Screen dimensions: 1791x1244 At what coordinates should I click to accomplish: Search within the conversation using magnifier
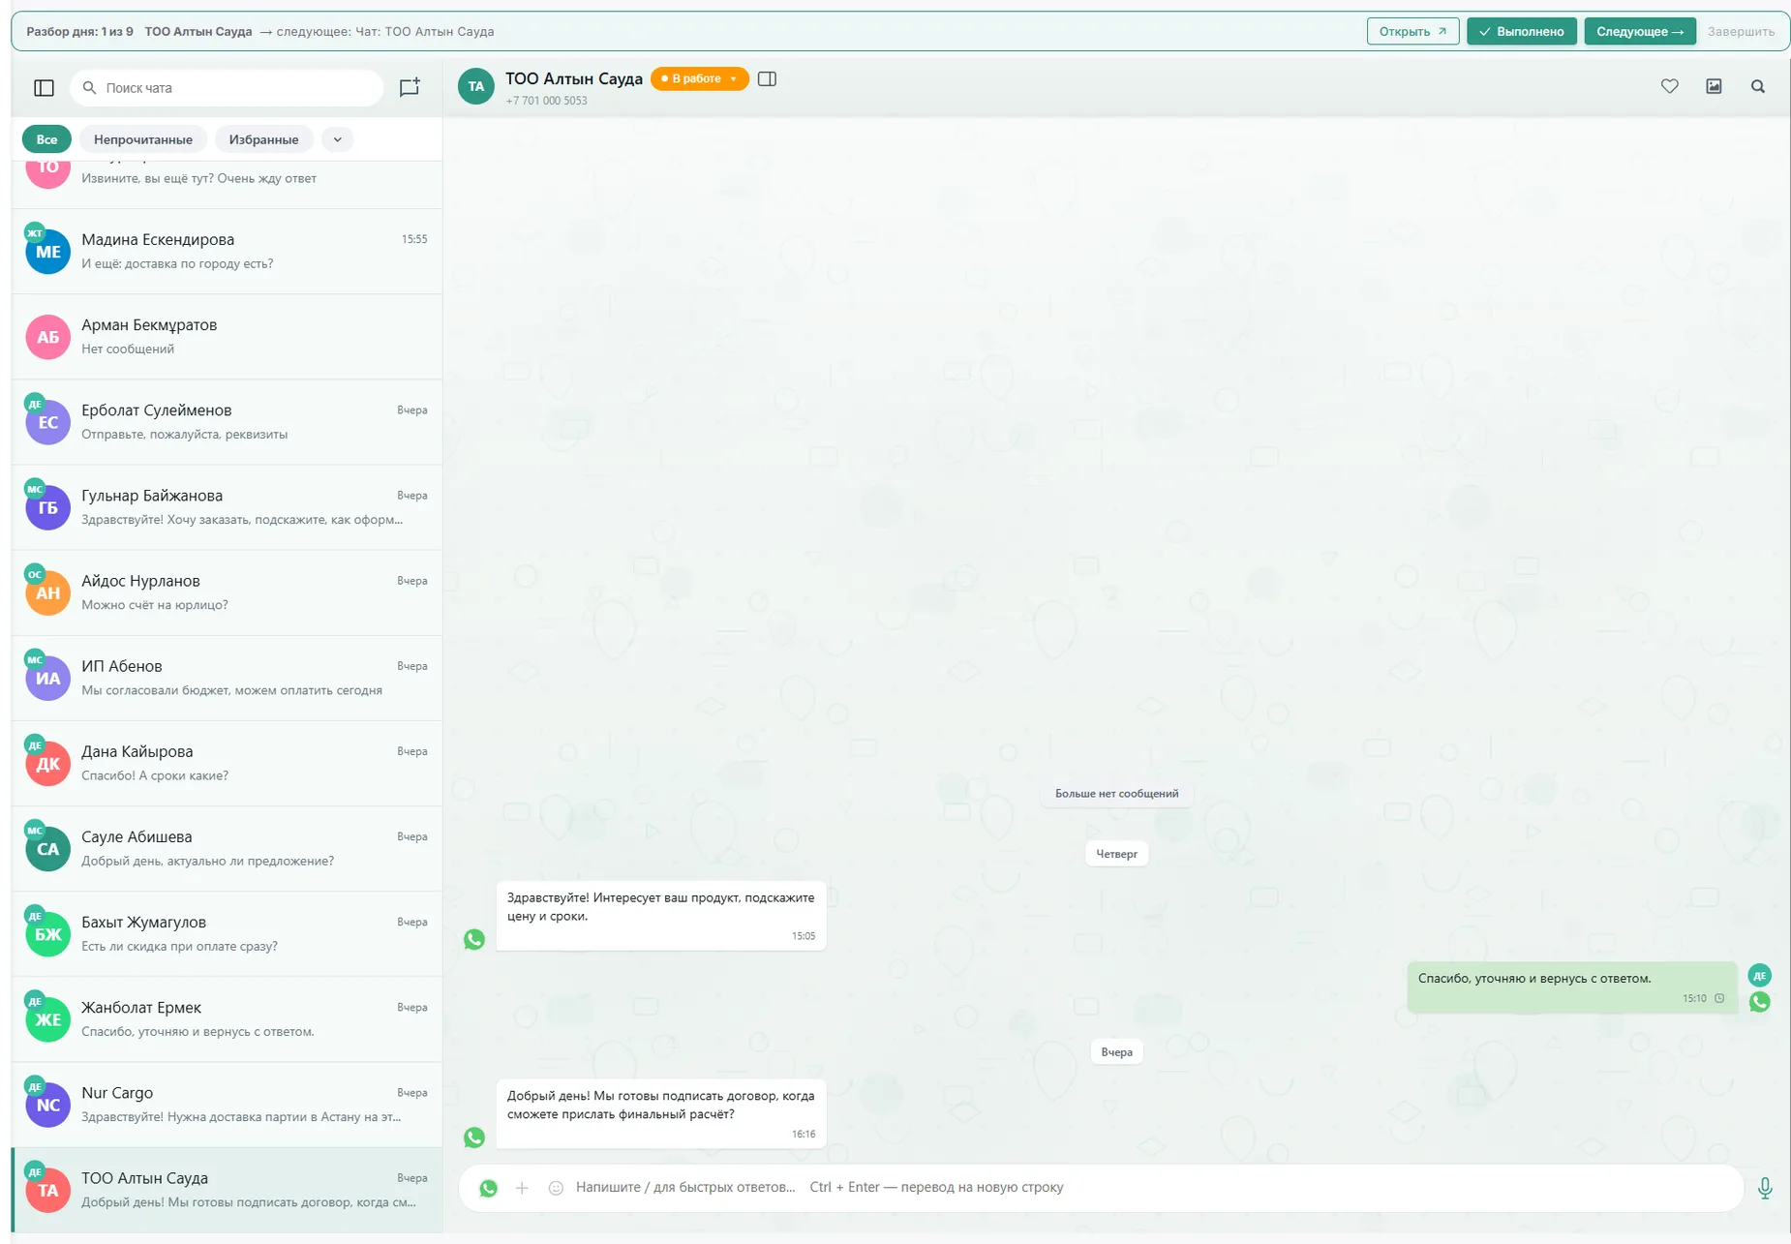1758,86
